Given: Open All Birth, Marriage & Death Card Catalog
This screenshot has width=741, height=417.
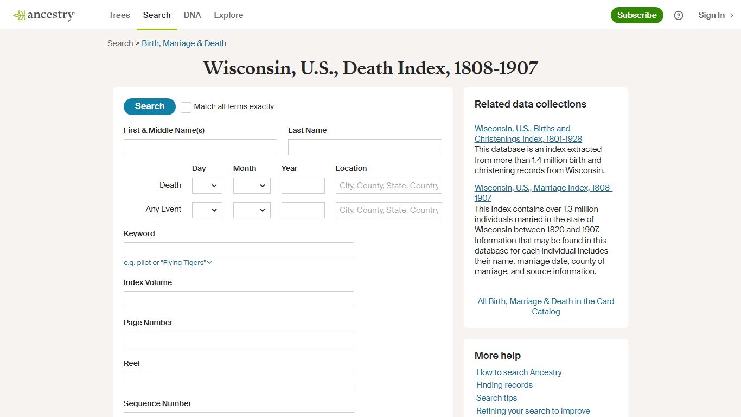Looking at the screenshot, I should pyautogui.click(x=546, y=306).
